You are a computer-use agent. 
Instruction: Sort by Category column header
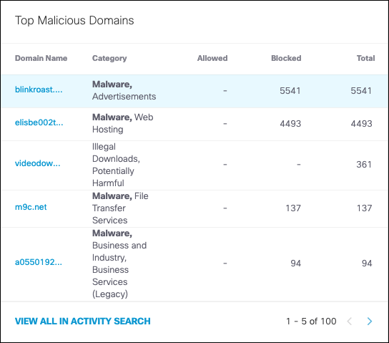109,58
